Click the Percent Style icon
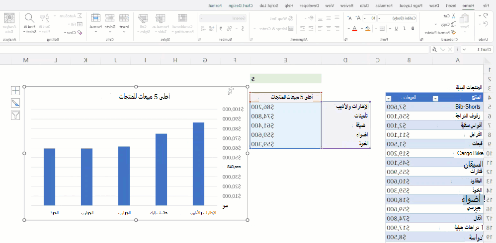 (x=229, y=28)
